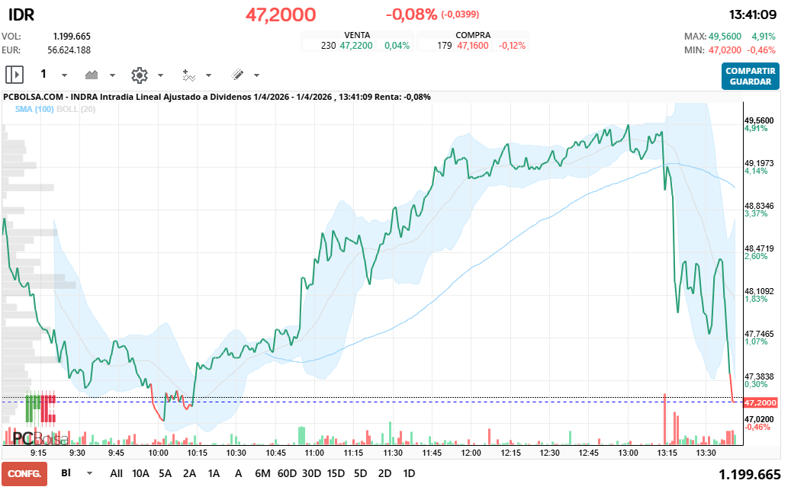Open the CONFG. button
The height and width of the screenshot is (490, 791).
click(x=24, y=474)
